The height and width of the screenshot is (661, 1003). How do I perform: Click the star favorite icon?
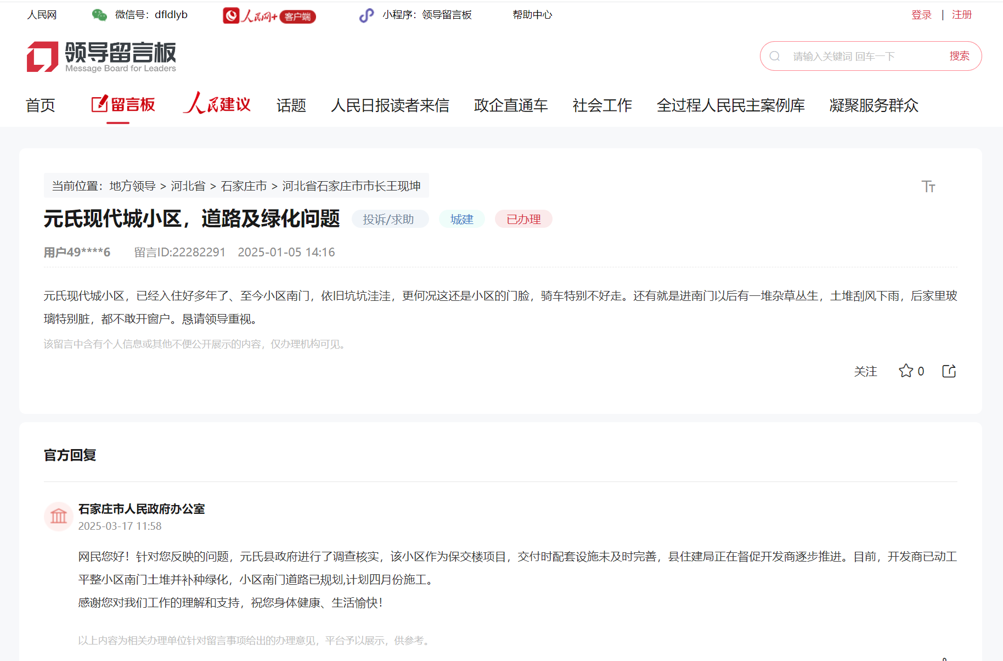click(905, 371)
